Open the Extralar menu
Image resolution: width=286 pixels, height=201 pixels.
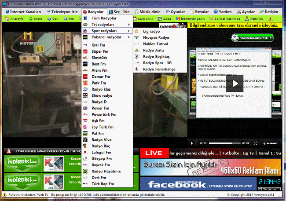pos(199,12)
